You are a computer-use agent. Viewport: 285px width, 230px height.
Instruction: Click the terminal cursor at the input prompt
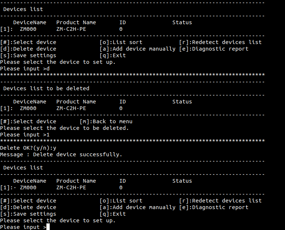[48, 227]
